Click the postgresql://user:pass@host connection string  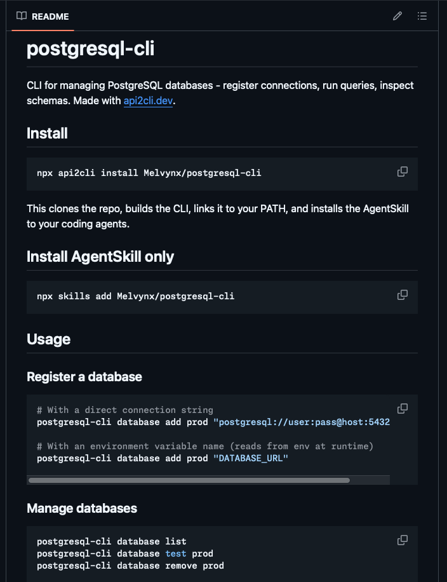(302, 422)
